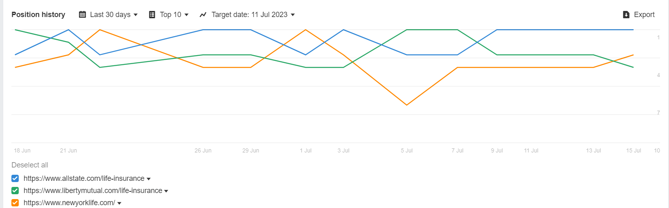This screenshot has width=669, height=208.
Task: Click the Export download icon
Action: tap(626, 15)
